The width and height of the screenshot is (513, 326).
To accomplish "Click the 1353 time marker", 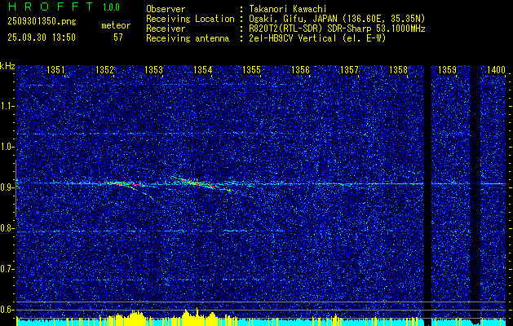I will point(153,70).
